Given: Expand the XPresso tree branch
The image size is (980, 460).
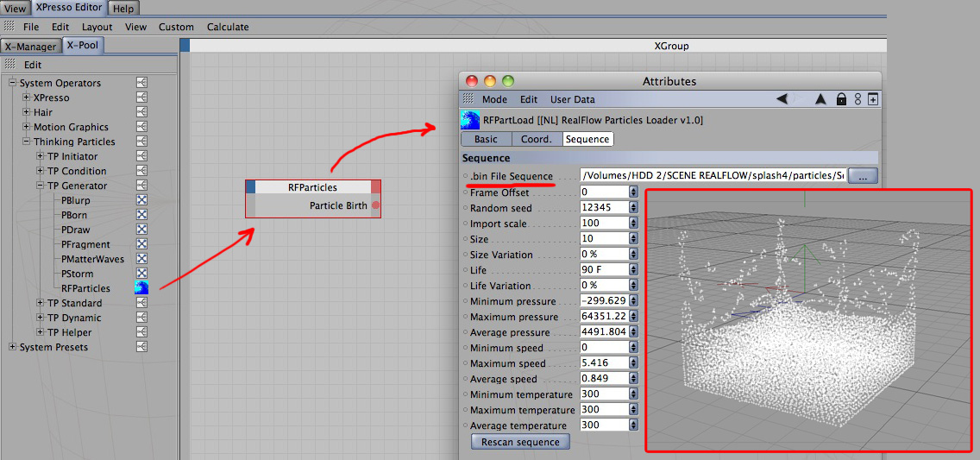Looking at the screenshot, I should click(26, 98).
